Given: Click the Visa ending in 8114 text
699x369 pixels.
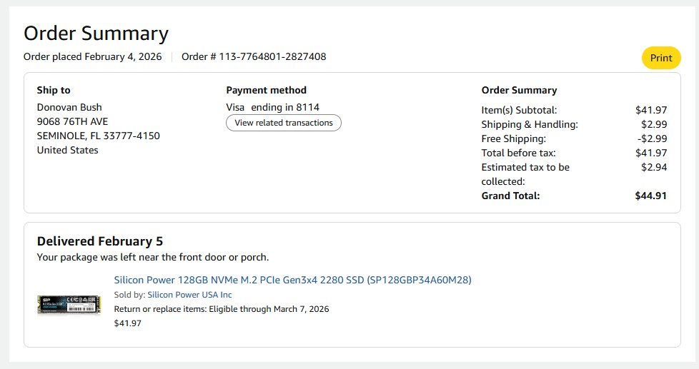Looking at the screenshot, I should [x=272, y=107].
